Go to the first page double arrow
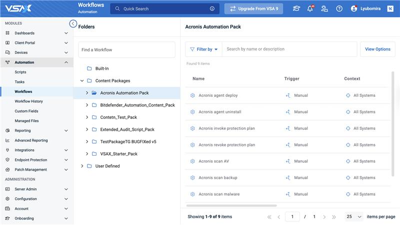The image size is (400, 225). pos(269,217)
